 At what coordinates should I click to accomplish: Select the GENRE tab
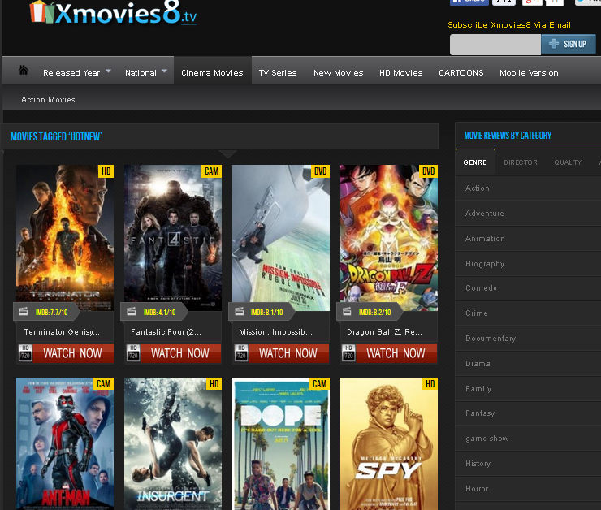[475, 162]
